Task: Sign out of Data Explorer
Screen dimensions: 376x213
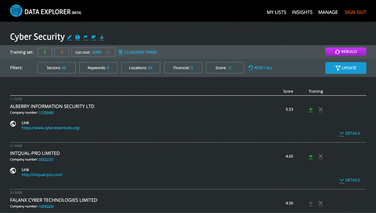Action: click(355, 12)
